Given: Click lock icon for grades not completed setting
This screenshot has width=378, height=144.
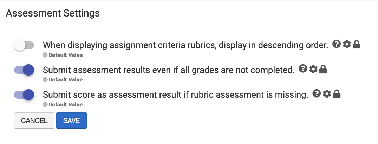Looking at the screenshot, I should [x=323, y=69].
